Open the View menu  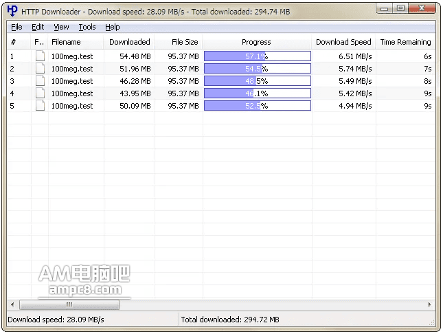(x=61, y=27)
